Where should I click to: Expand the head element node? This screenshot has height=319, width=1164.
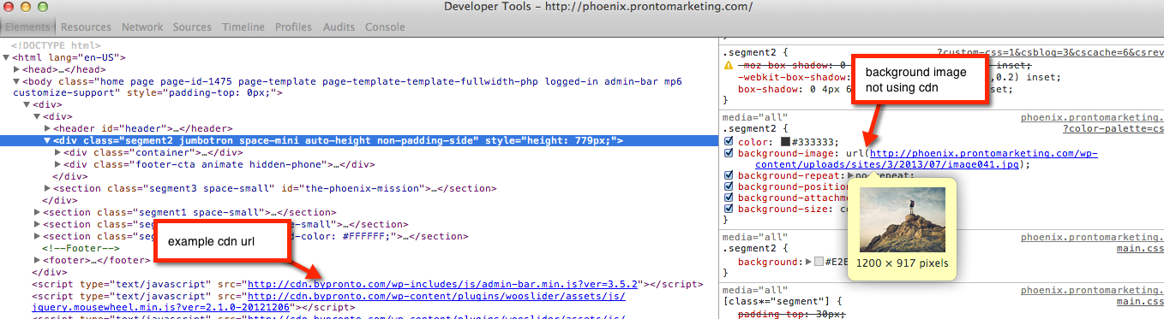pos(17,70)
